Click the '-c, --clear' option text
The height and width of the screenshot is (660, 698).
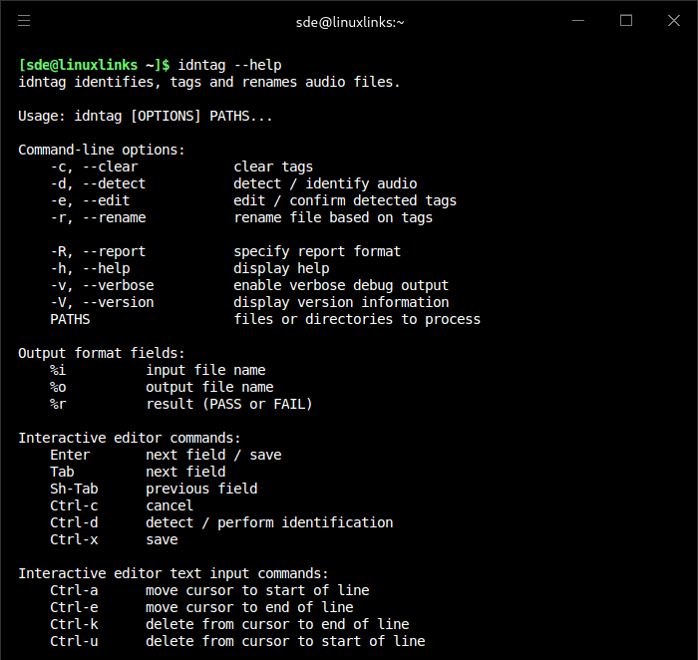[94, 166]
